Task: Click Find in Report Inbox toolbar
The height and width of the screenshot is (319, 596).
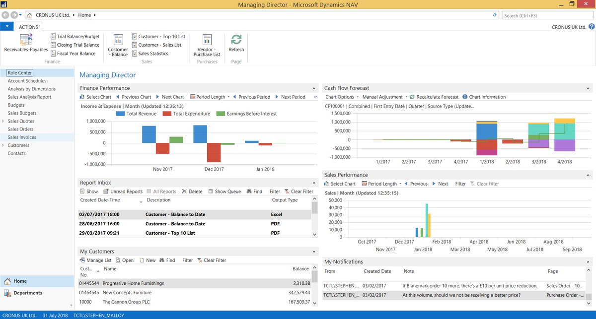Action: (254, 191)
